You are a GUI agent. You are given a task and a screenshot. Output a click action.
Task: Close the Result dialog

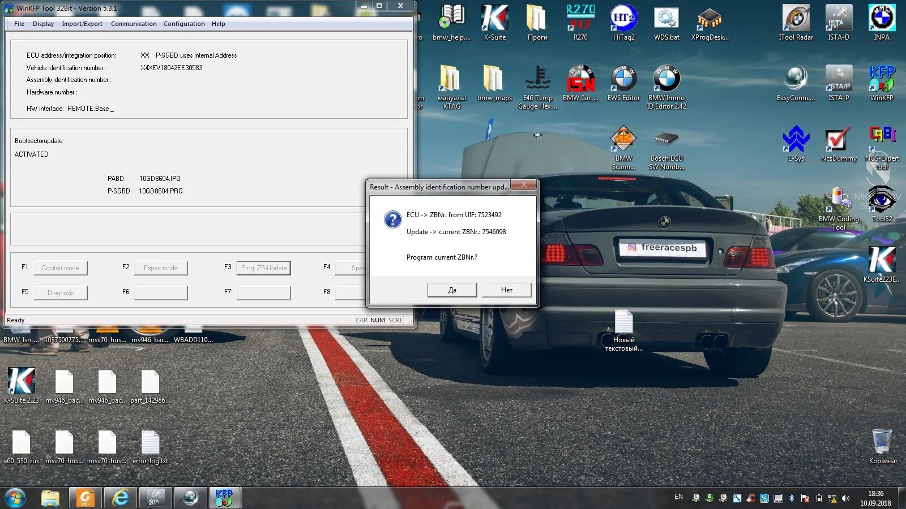(524, 185)
